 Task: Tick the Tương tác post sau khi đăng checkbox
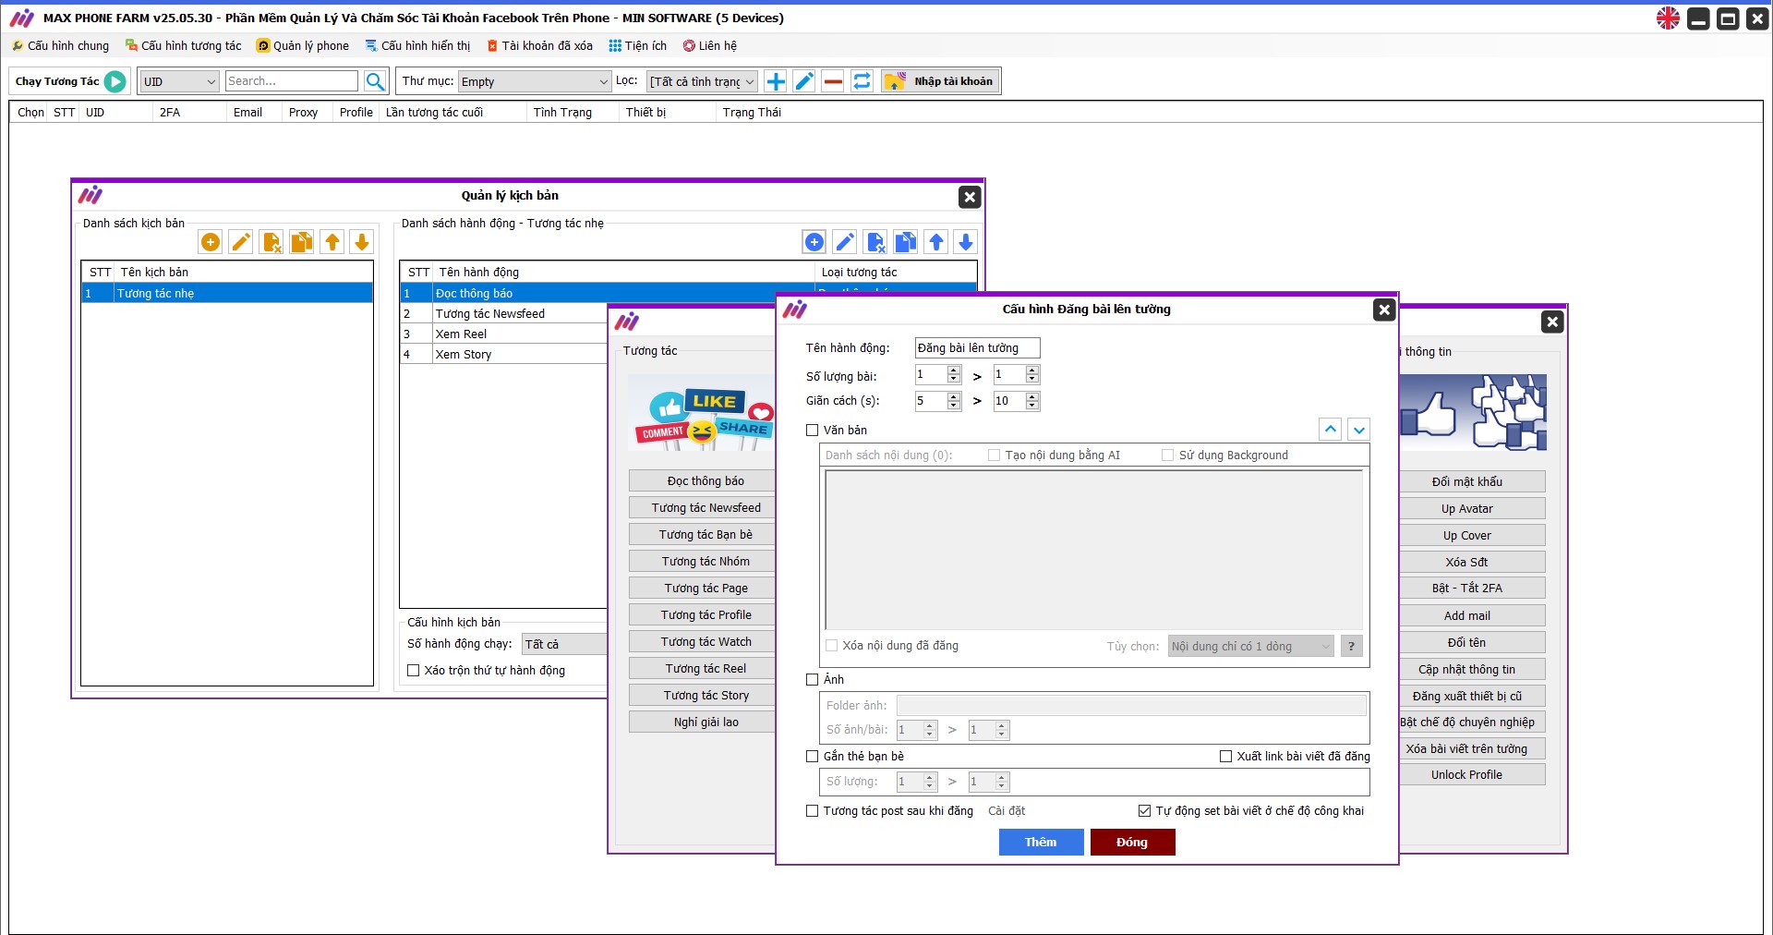(x=813, y=811)
